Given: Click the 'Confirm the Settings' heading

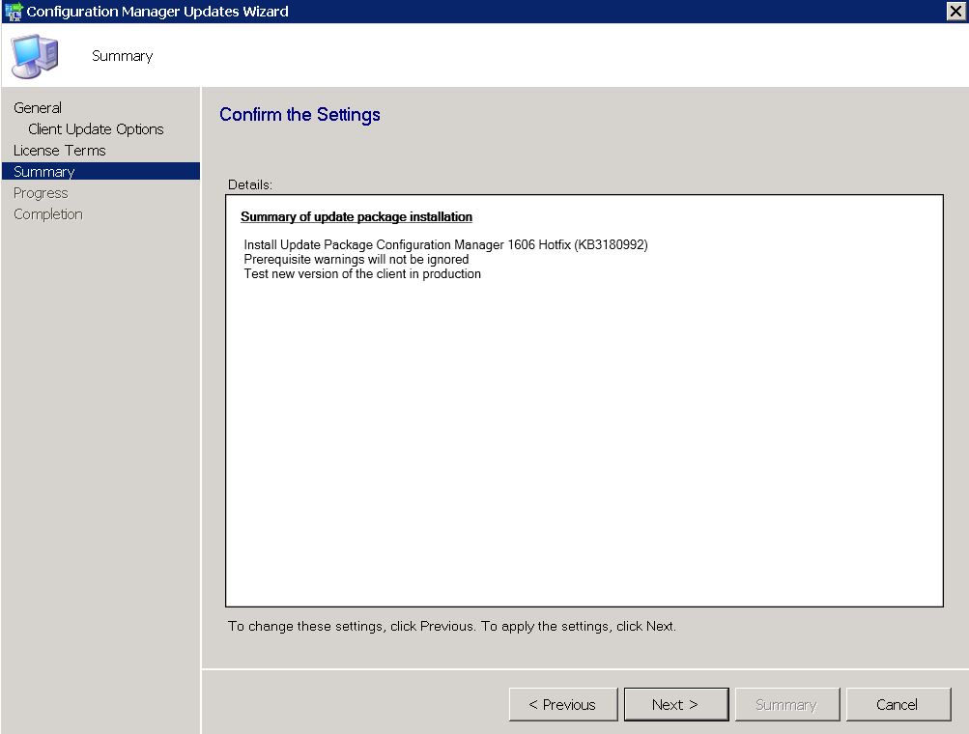Looking at the screenshot, I should (x=299, y=115).
